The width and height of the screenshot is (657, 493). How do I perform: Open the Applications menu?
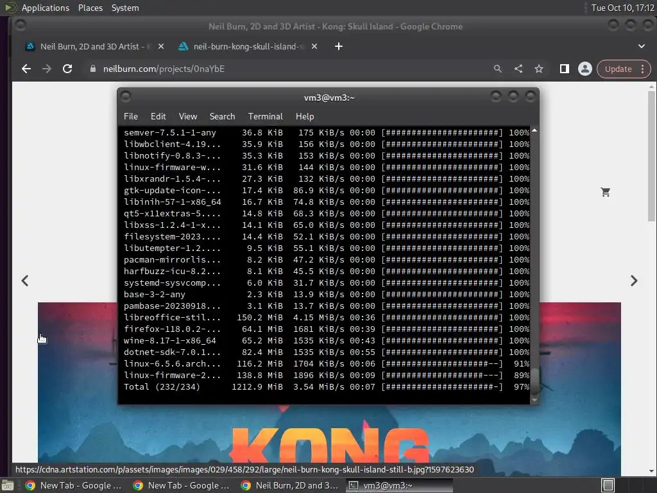coord(46,8)
